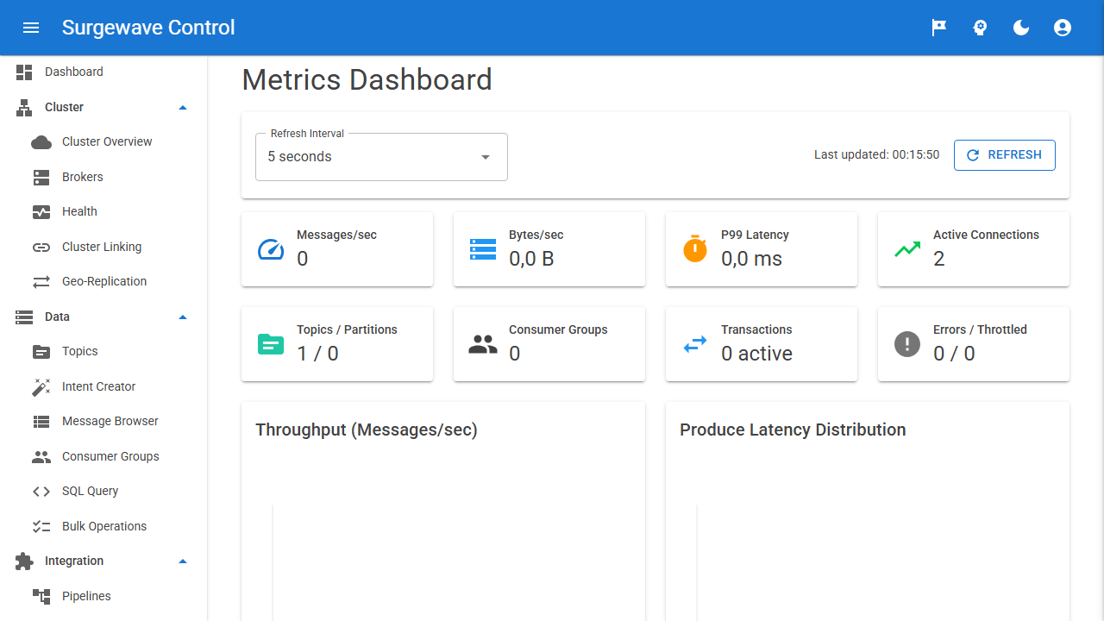Open the Health page
The width and height of the screenshot is (1104, 621).
pos(103,212)
